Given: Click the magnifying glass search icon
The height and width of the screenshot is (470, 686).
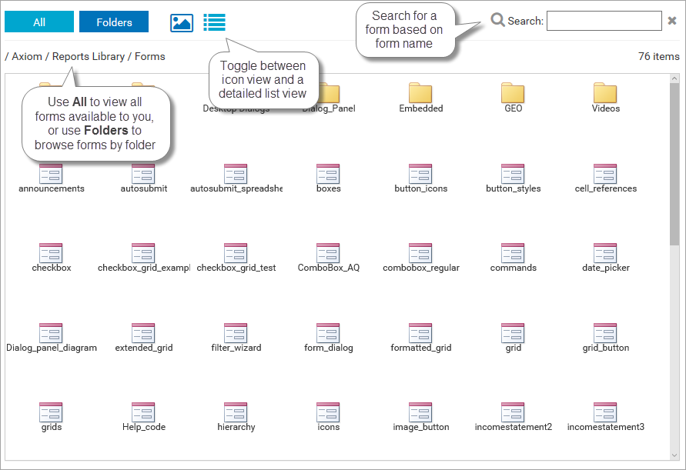Looking at the screenshot, I should pos(498,20).
